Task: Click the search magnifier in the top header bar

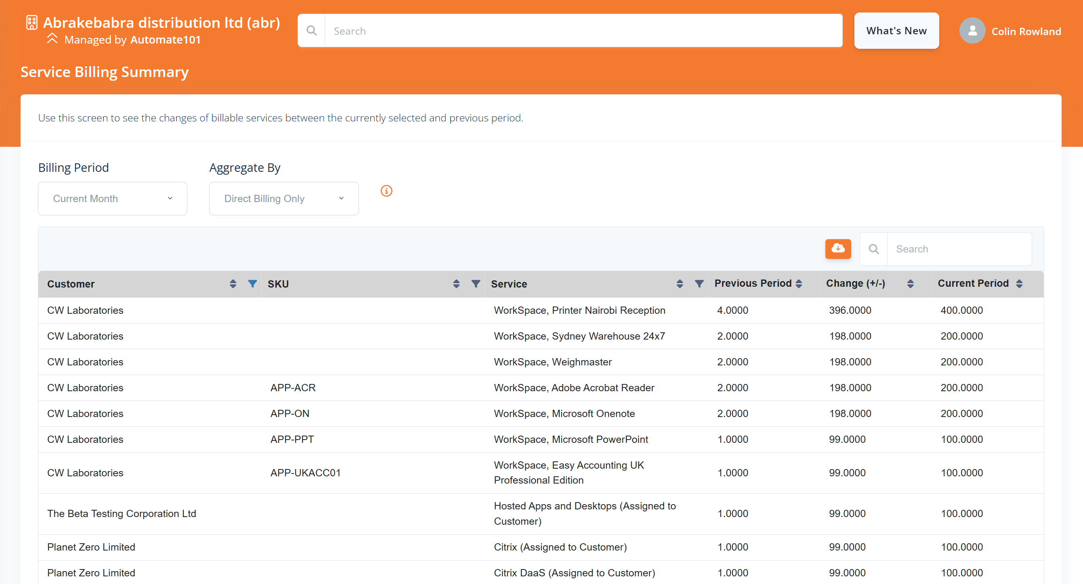Action: coord(311,30)
